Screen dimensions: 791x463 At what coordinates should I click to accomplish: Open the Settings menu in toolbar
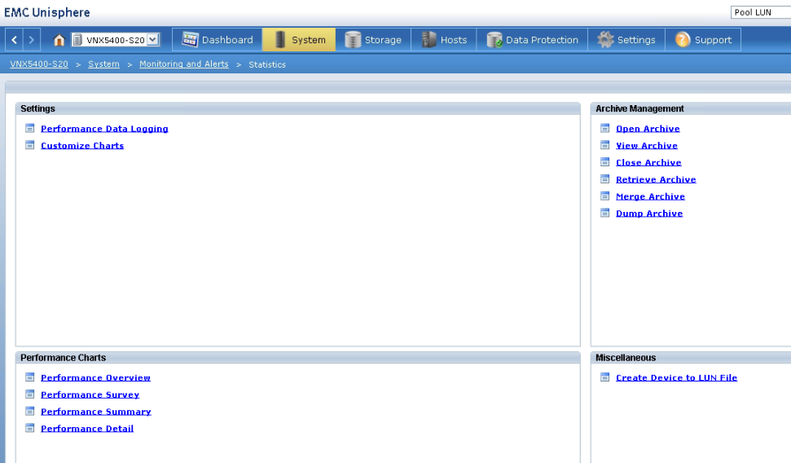[x=626, y=40]
